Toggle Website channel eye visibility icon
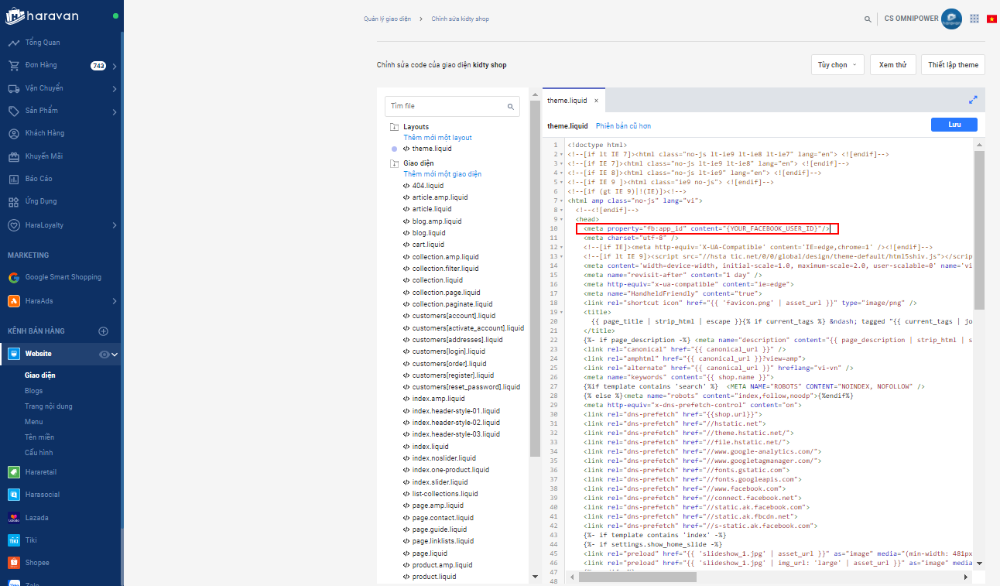Viewport: 1000px width, 586px height. [x=104, y=355]
